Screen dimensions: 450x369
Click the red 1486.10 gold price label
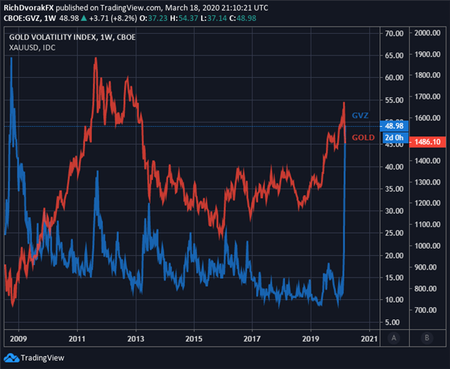(428, 142)
